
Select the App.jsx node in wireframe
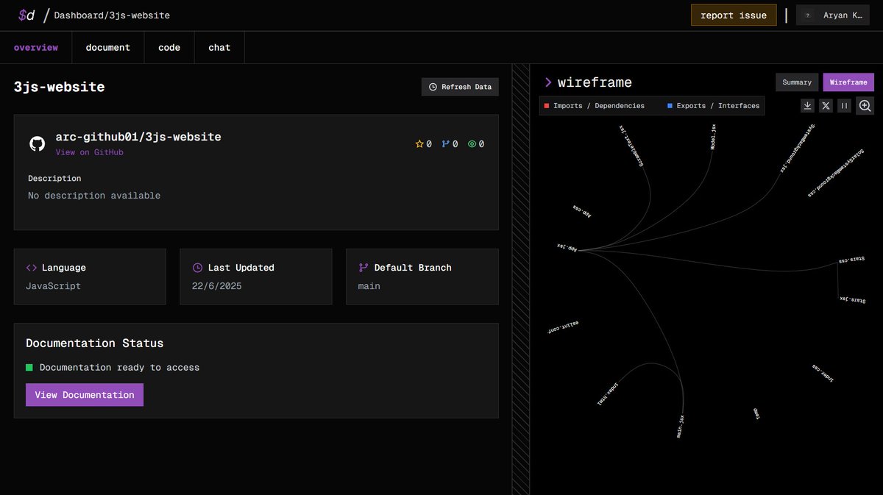click(567, 248)
